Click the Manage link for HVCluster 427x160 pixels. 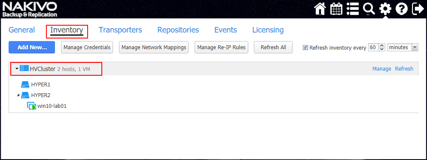click(x=382, y=69)
